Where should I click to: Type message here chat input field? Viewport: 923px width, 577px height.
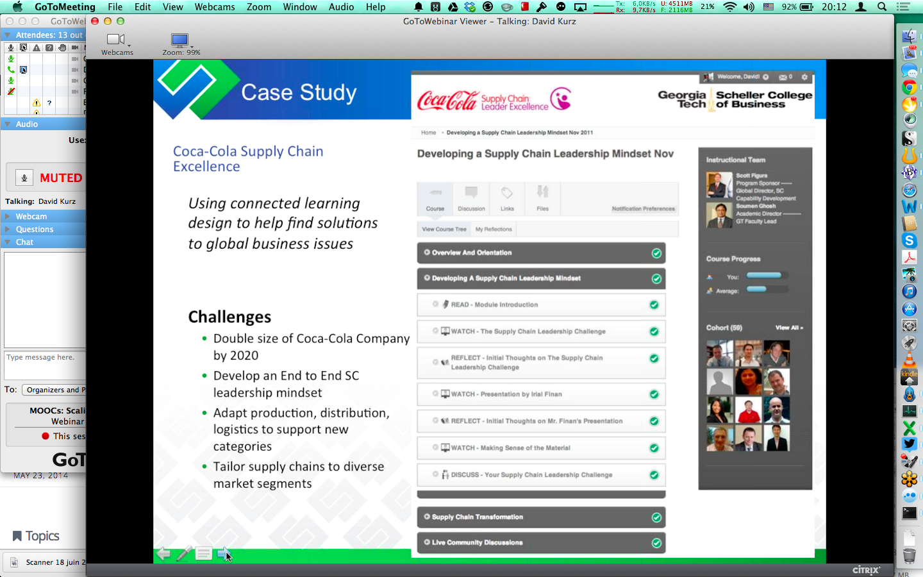[45, 365]
